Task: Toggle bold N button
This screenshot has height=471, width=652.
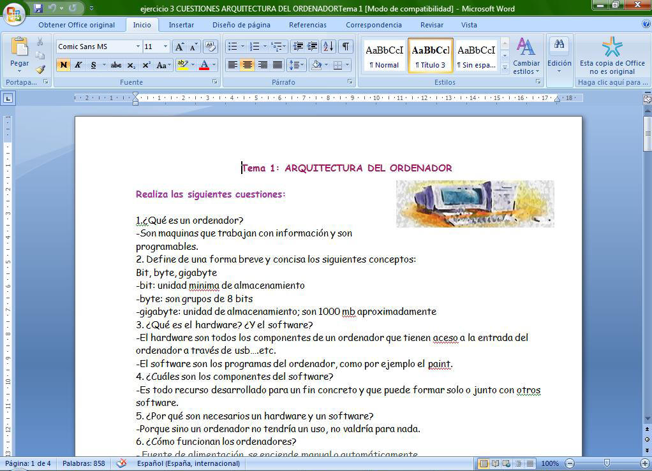Action: click(x=64, y=65)
